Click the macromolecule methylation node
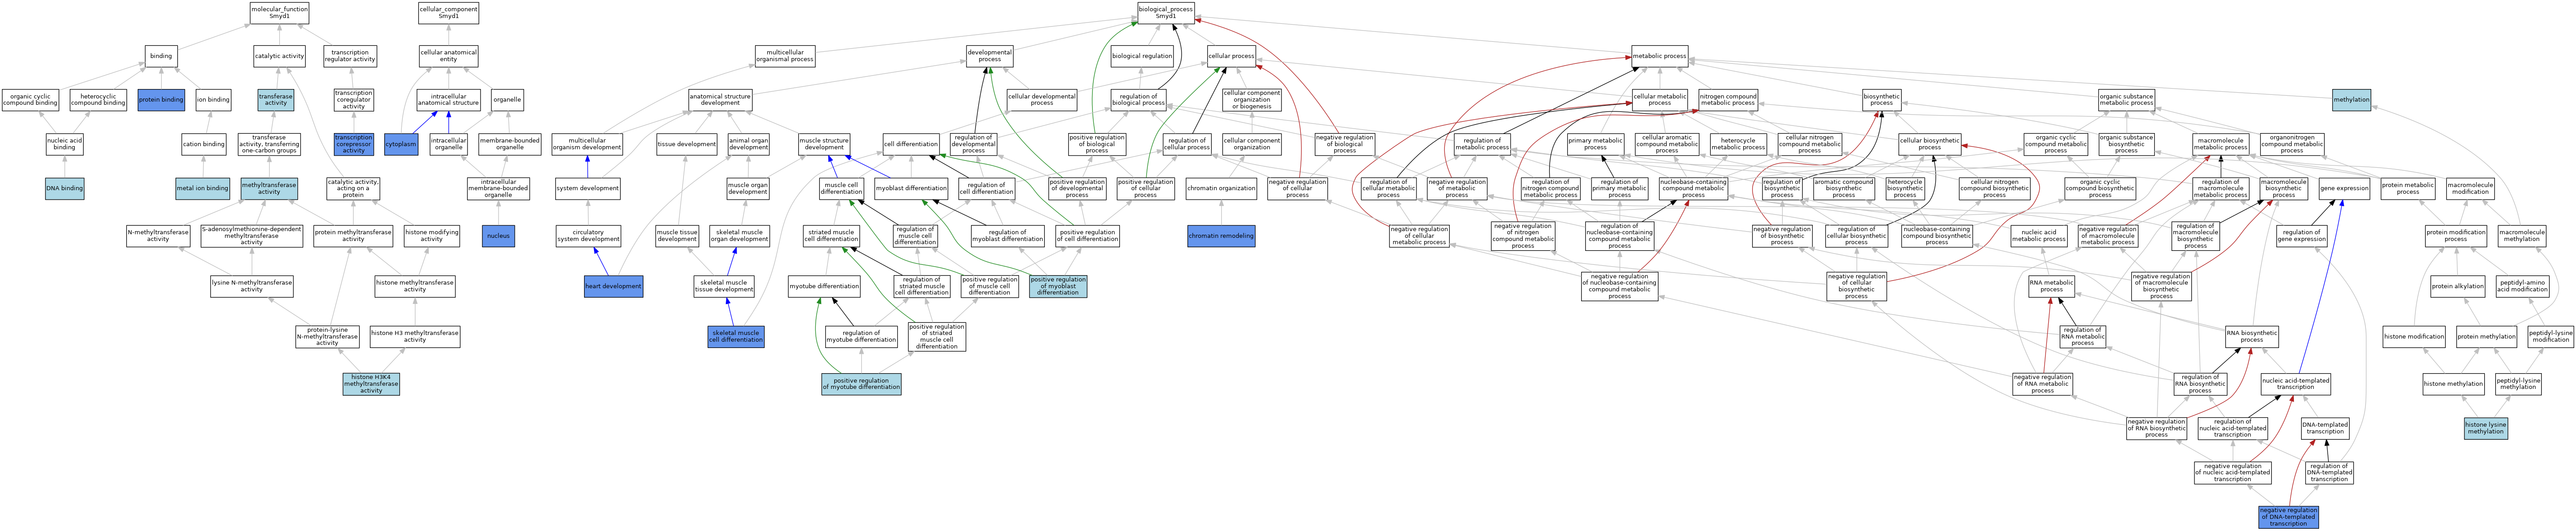 pyautogui.click(x=2521, y=236)
